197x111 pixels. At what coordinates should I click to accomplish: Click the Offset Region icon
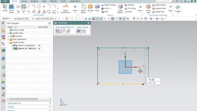click(x=153, y=5)
